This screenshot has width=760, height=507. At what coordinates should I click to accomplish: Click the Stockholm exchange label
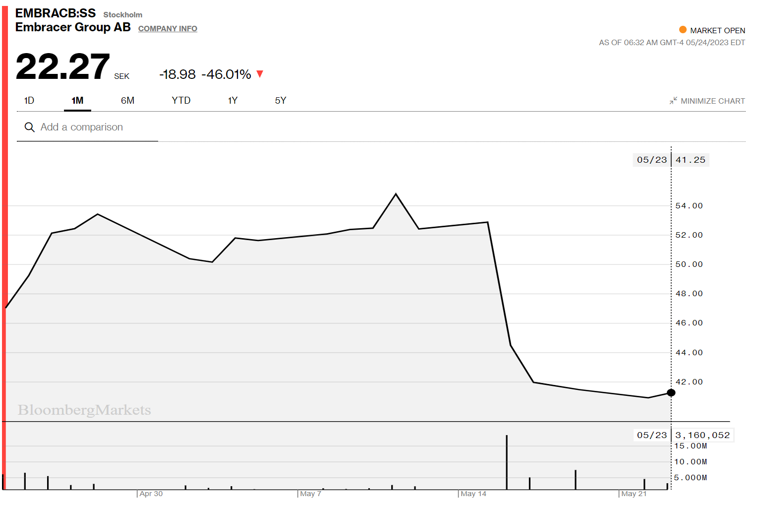[x=123, y=15]
